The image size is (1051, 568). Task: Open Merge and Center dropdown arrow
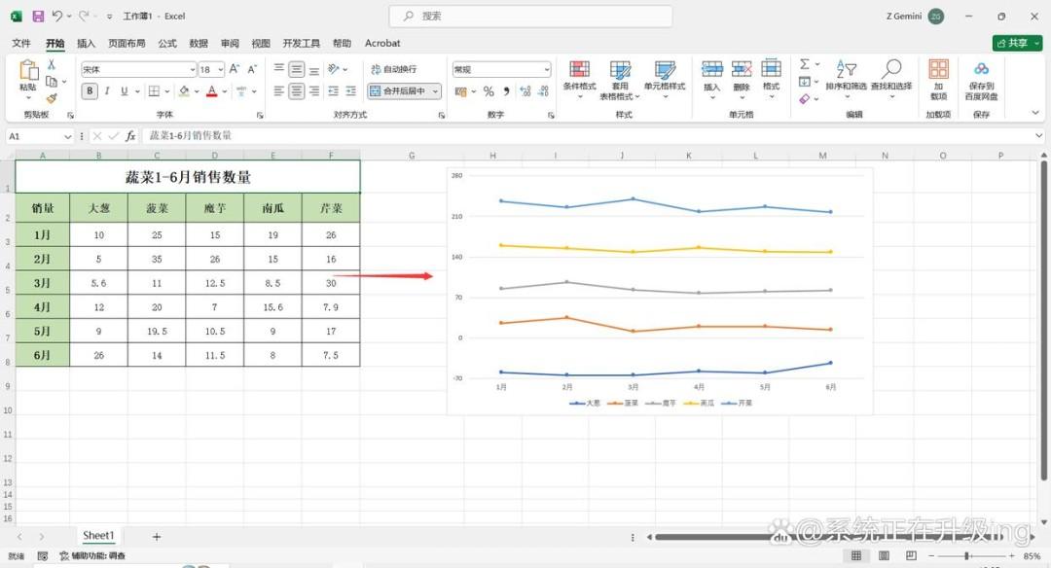pos(436,91)
